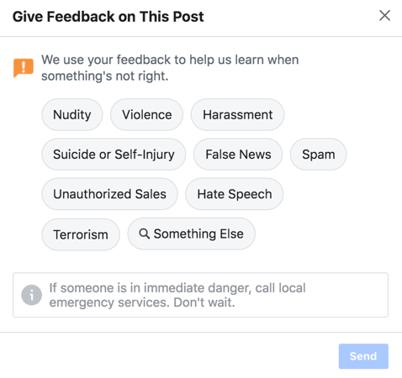Click the feedback explanation text

pyautogui.click(x=170, y=68)
